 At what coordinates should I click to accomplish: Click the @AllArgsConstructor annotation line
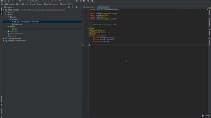point(98,32)
